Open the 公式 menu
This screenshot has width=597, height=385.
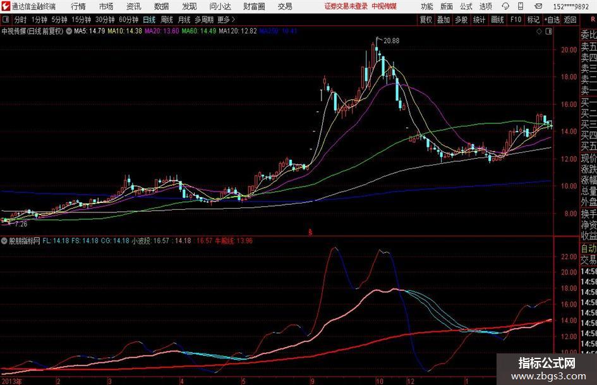466,6
